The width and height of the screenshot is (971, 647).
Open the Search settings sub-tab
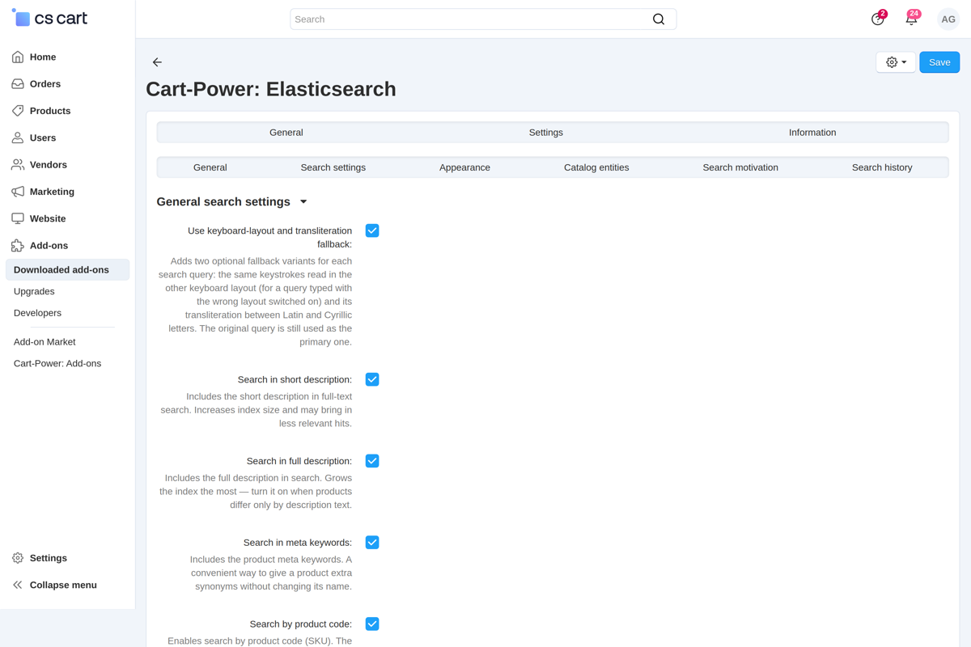pyautogui.click(x=333, y=167)
